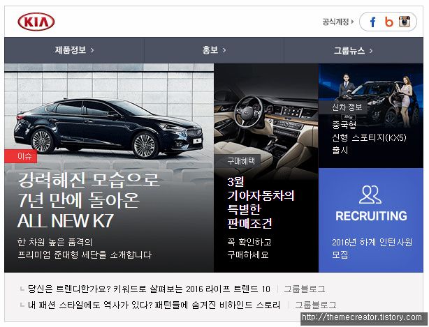Image resolution: width=429 pixels, height=327 pixels.
Task: Click the arrow beside 공식계정
Action: tap(352, 22)
